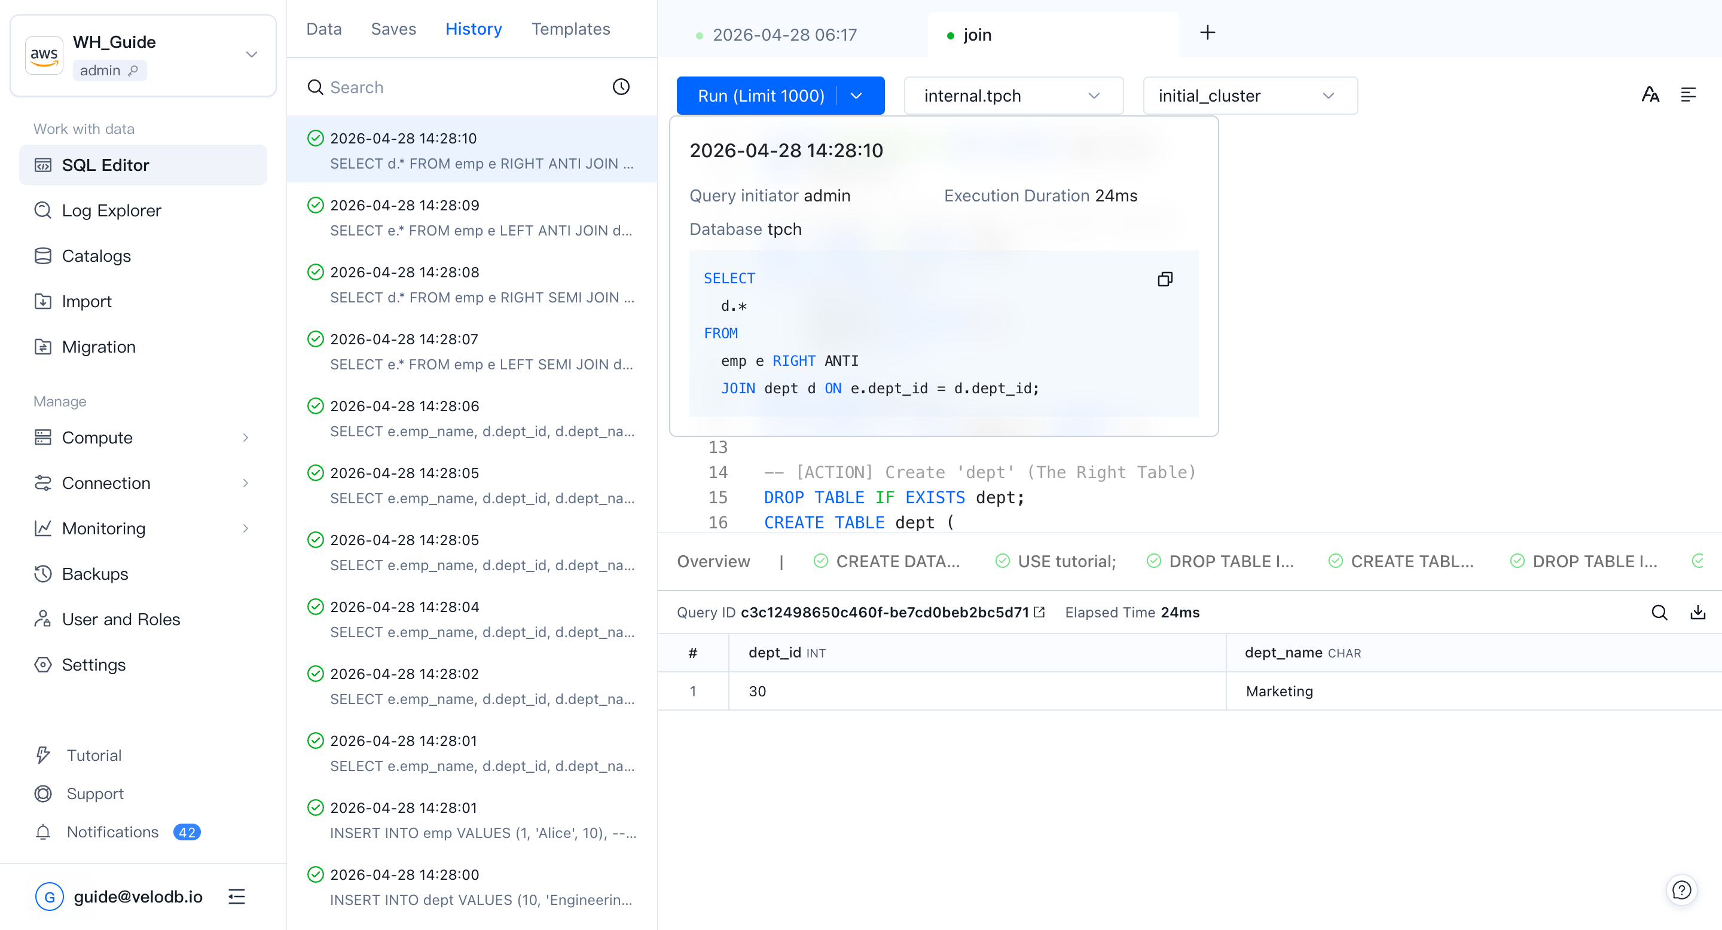Select Log Explorer in the sidebar
1722x930 pixels.
[111, 210]
